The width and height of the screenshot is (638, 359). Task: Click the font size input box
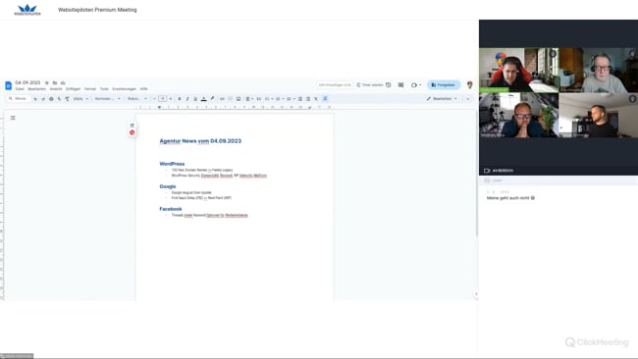point(163,99)
